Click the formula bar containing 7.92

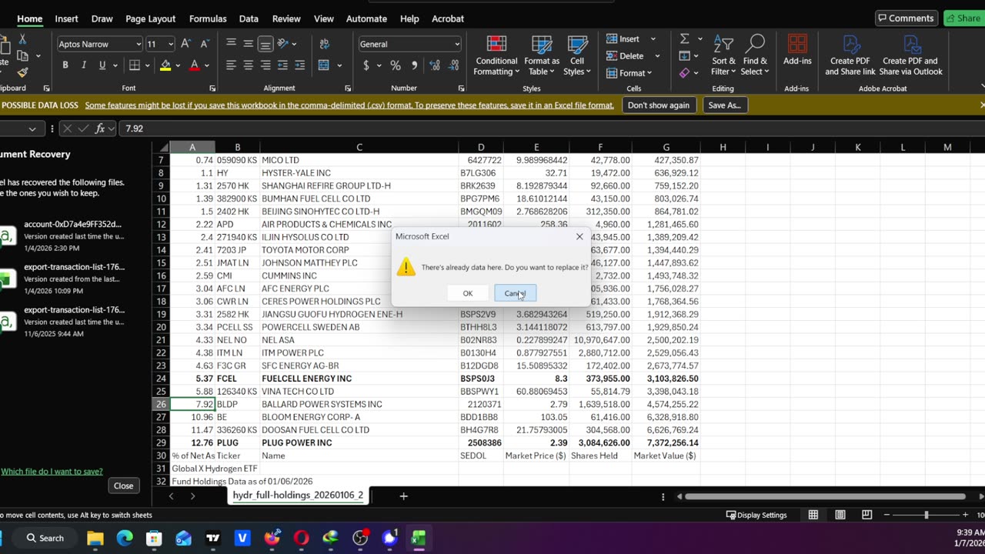[x=551, y=128]
